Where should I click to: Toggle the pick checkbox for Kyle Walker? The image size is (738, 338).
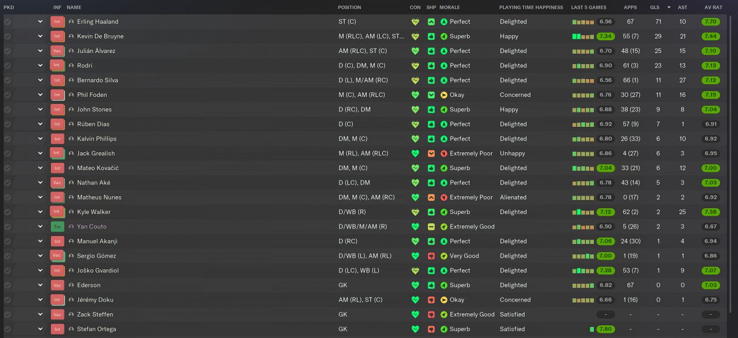7,212
